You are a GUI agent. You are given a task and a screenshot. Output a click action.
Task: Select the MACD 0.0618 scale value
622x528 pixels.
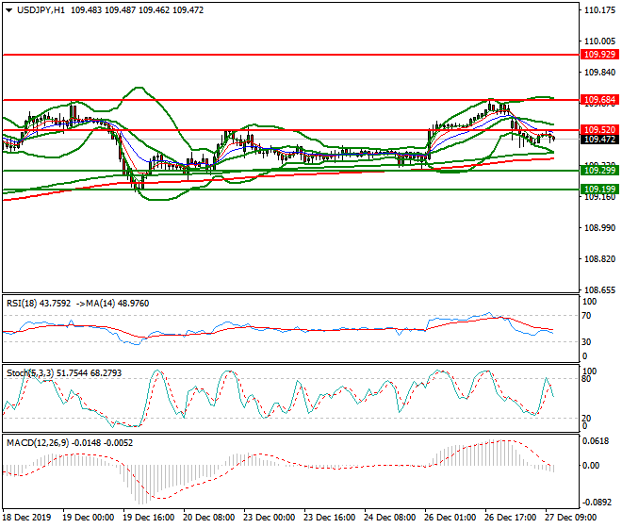(x=595, y=441)
